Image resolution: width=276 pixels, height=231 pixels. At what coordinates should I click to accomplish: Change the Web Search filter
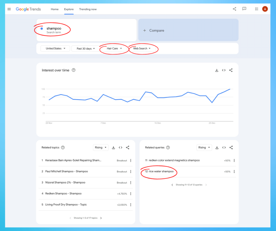point(142,49)
